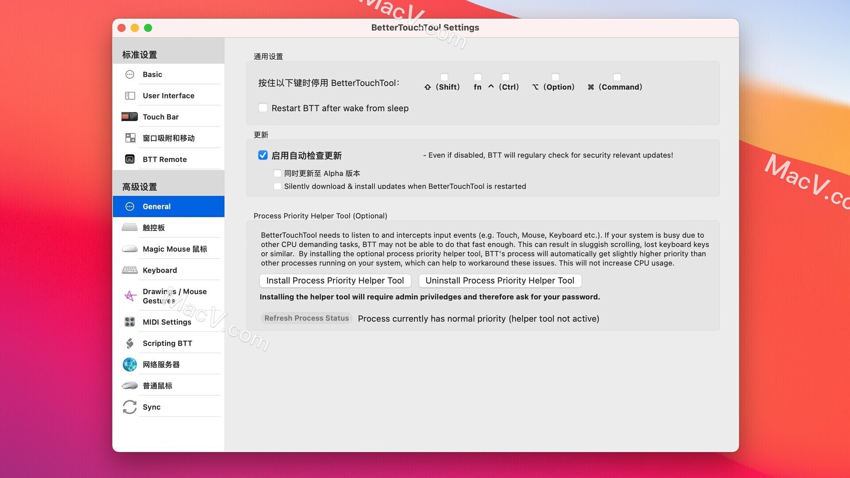
Task: Click Uninstall Process Priority Helper Tool
Action: pyautogui.click(x=500, y=281)
